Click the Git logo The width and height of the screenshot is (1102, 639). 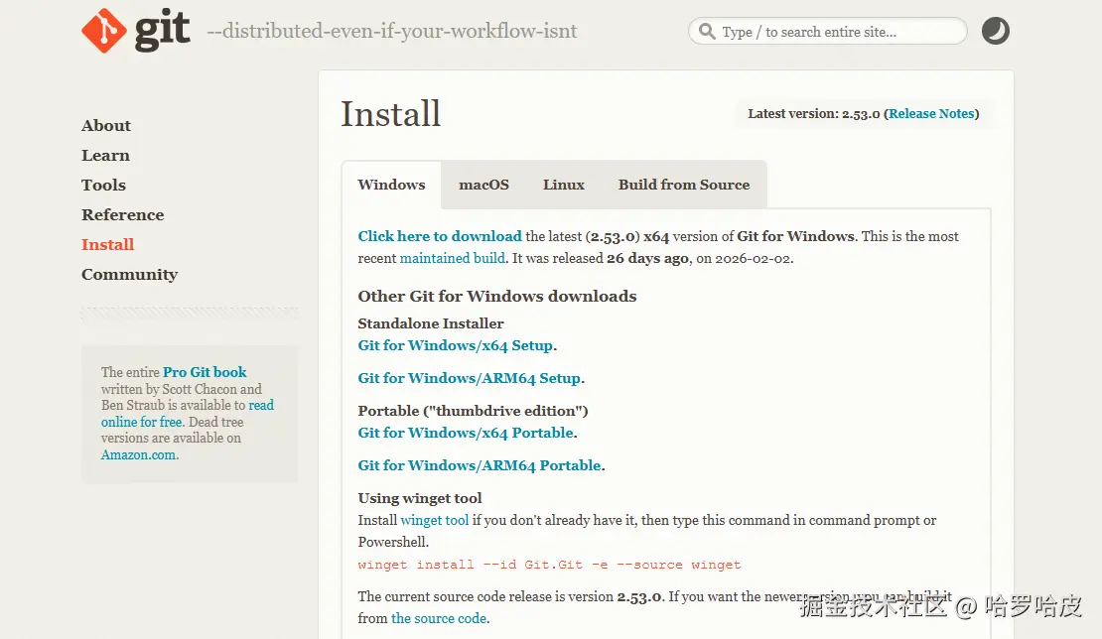click(136, 30)
